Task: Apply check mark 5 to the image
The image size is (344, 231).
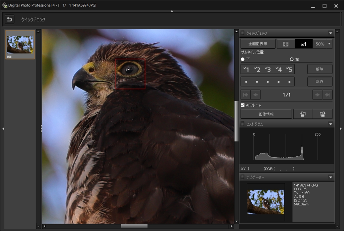Action: tap(289, 70)
